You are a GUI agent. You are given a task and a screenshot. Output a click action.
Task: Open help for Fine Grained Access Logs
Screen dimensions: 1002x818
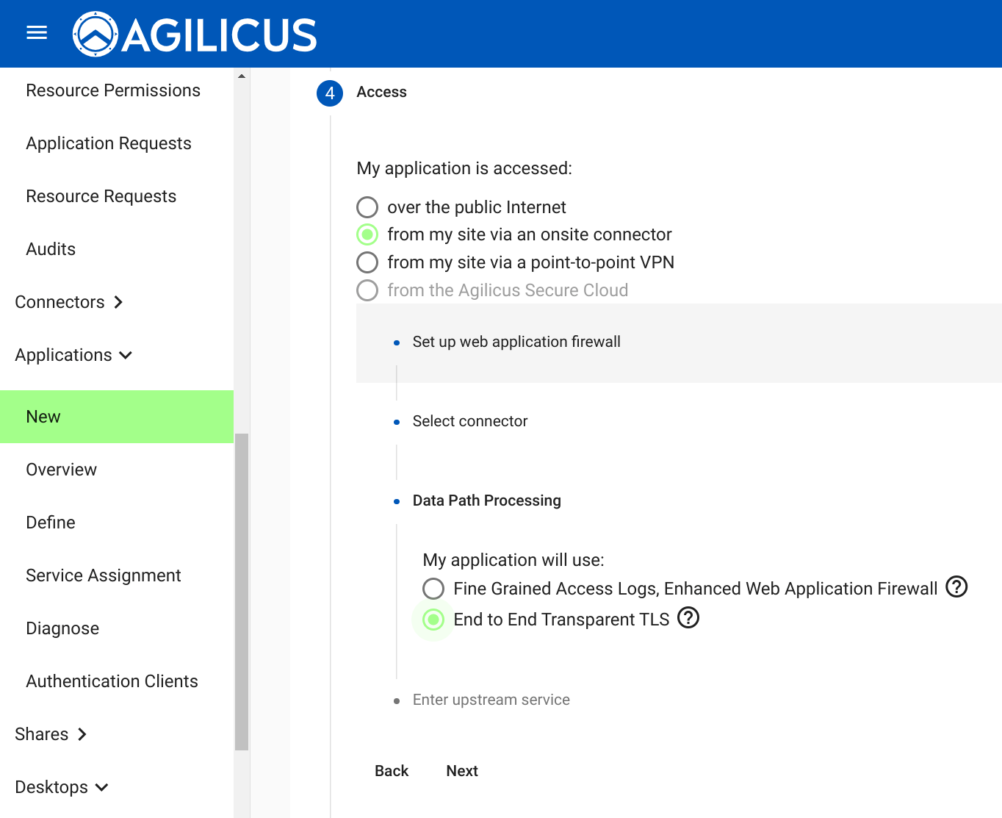[x=956, y=587]
